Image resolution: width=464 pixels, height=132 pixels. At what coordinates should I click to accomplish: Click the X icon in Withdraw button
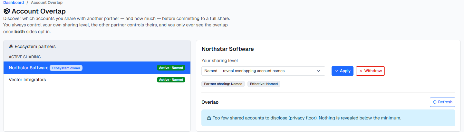click(x=361, y=71)
